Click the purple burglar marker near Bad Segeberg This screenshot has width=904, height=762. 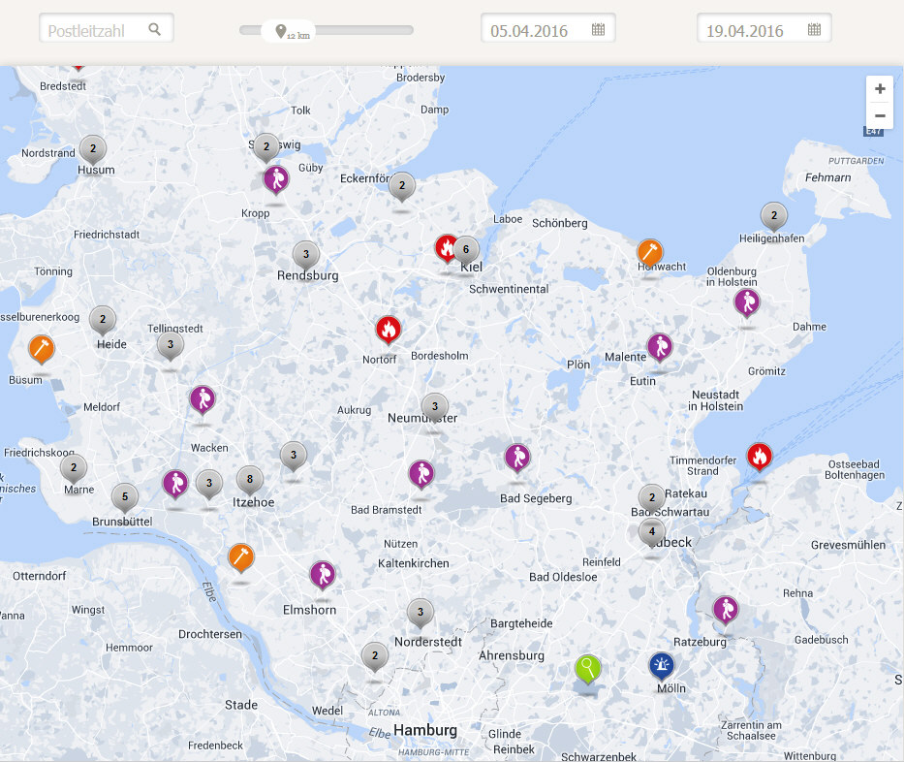point(517,457)
